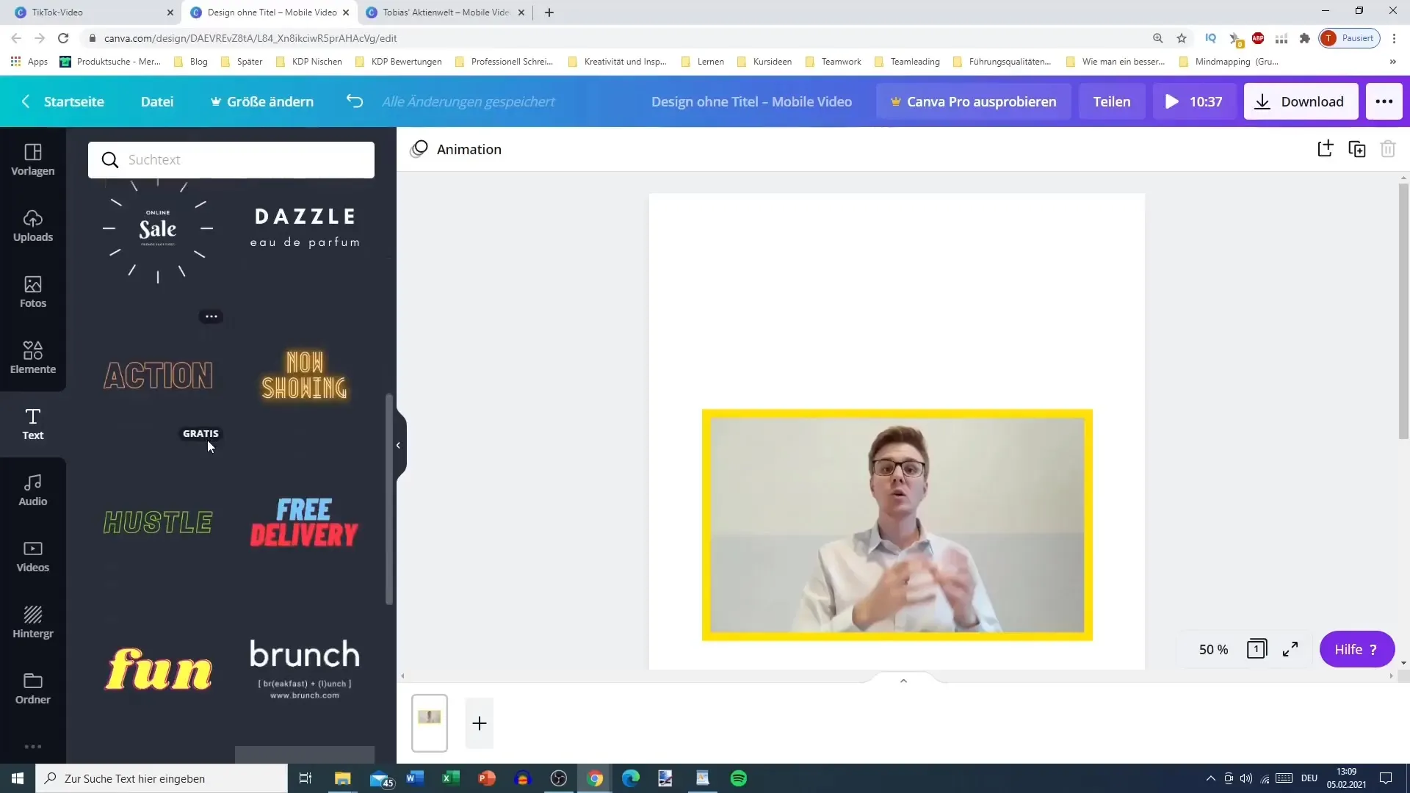The width and height of the screenshot is (1410, 793).
Task: Open the Blog bookmark folder
Action: (x=191, y=62)
